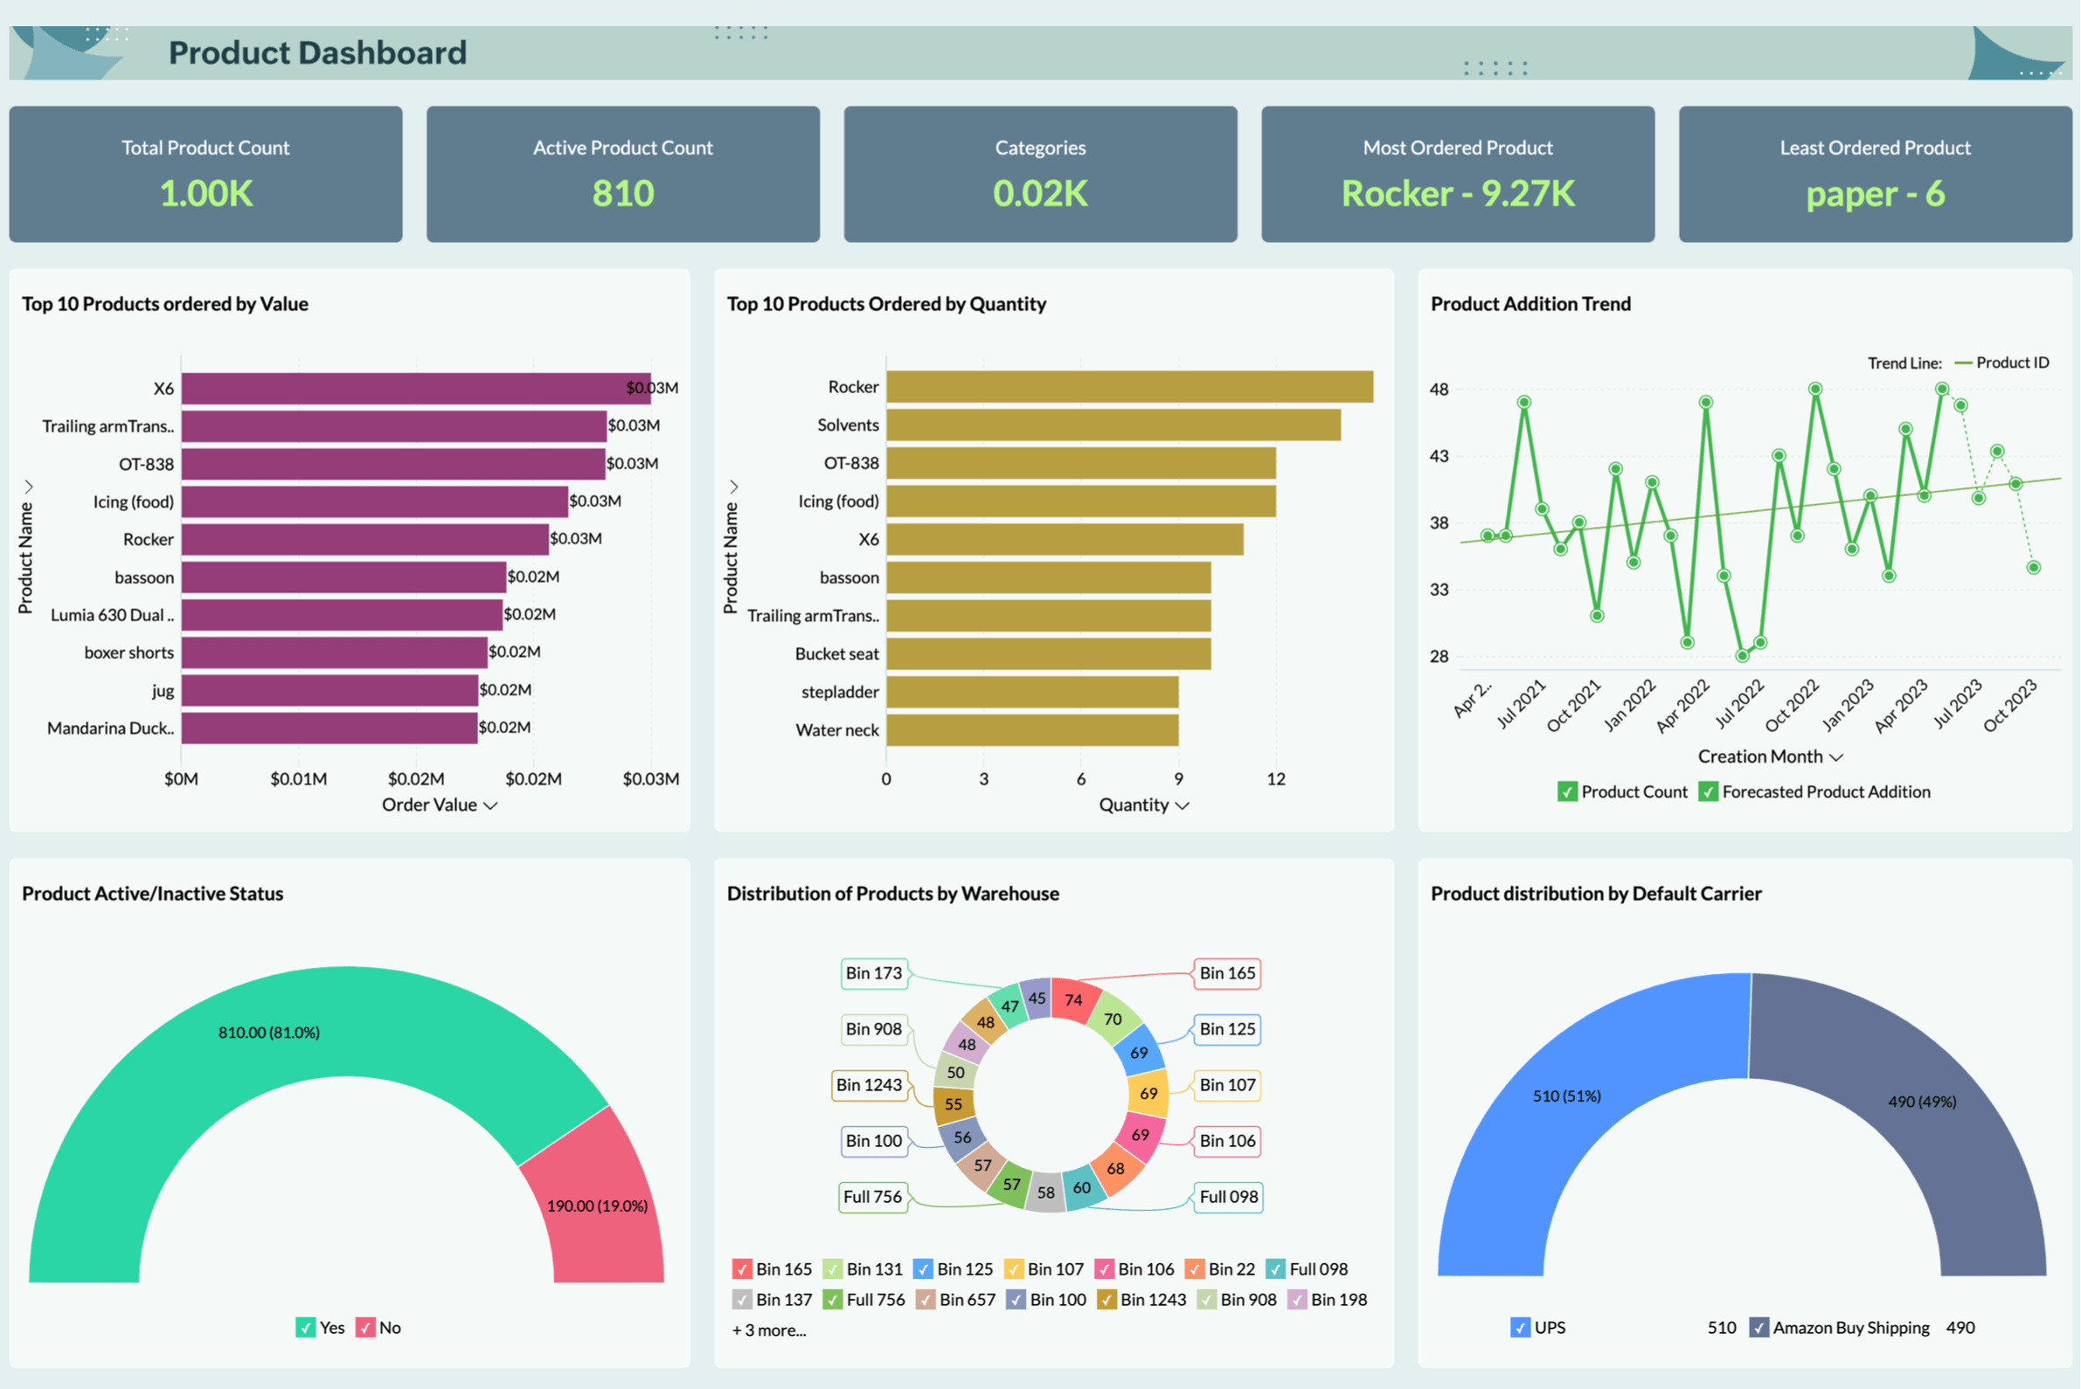Toggle Bin 165 legend checkbox
This screenshot has width=2081, height=1389.
pyautogui.click(x=742, y=1268)
